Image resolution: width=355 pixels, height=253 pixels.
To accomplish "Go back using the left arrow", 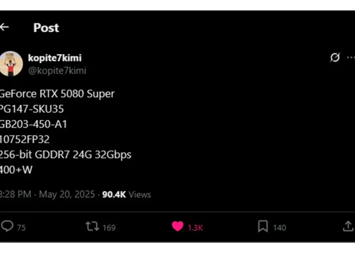I will [4, 27].
